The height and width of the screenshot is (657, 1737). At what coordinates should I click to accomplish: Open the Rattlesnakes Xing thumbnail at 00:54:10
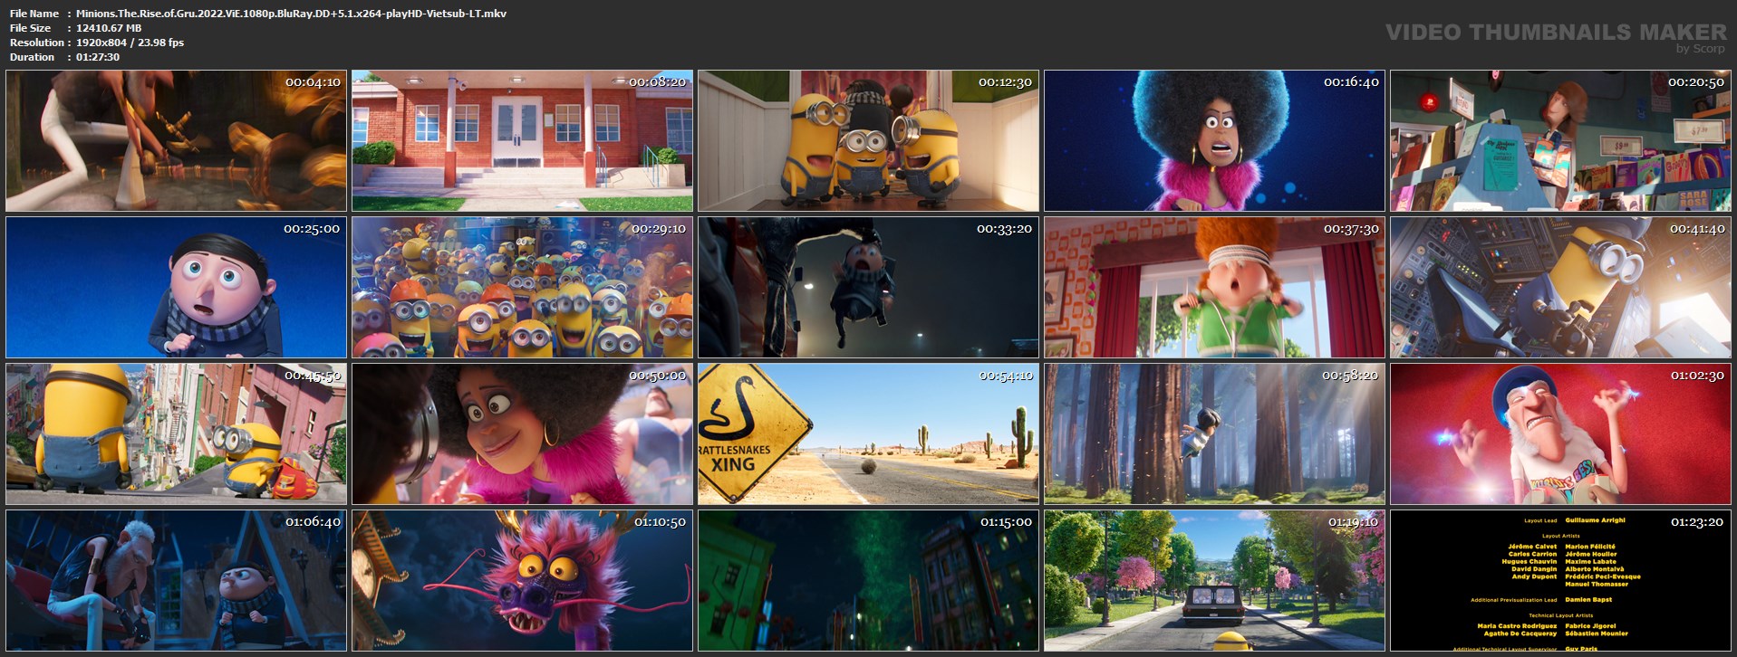[x=869, y=434]
